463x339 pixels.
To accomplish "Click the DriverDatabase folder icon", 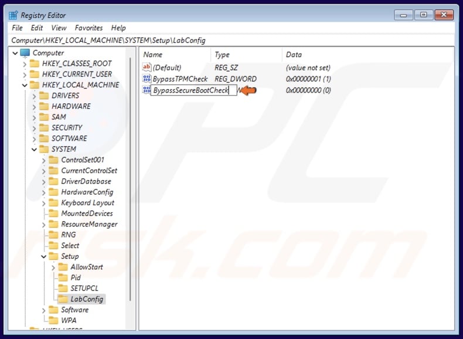I will click(x=53, y=181).
